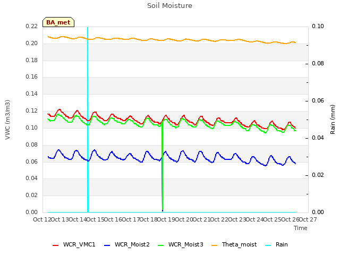
Task: Click the red WCR_VMC1 legend swatch
Action: tap(55, 245)
